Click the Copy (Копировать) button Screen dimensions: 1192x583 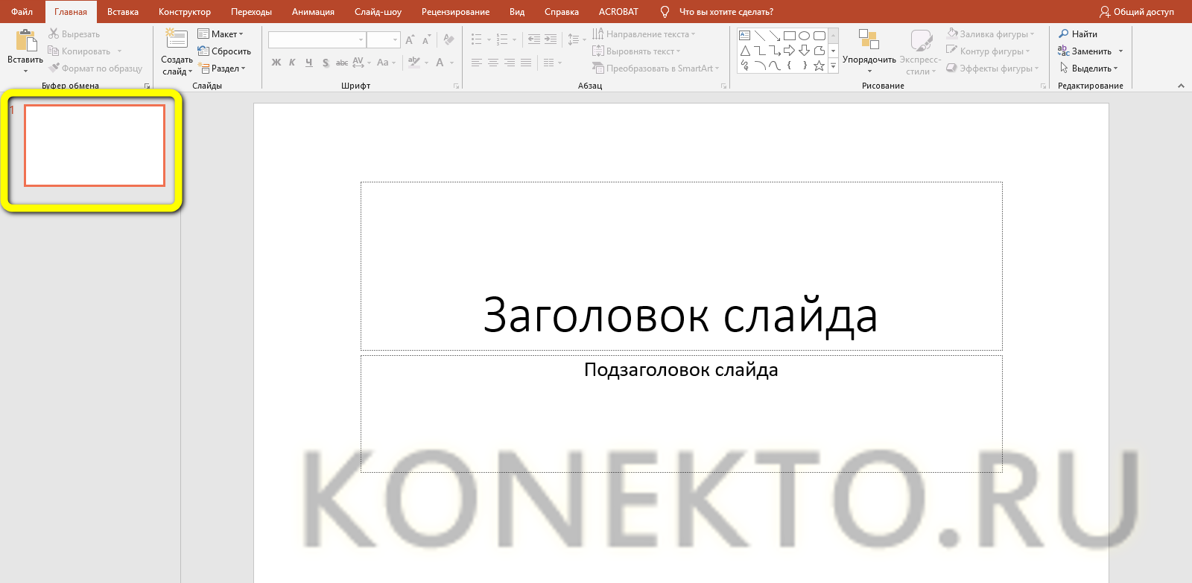(79, 51)
